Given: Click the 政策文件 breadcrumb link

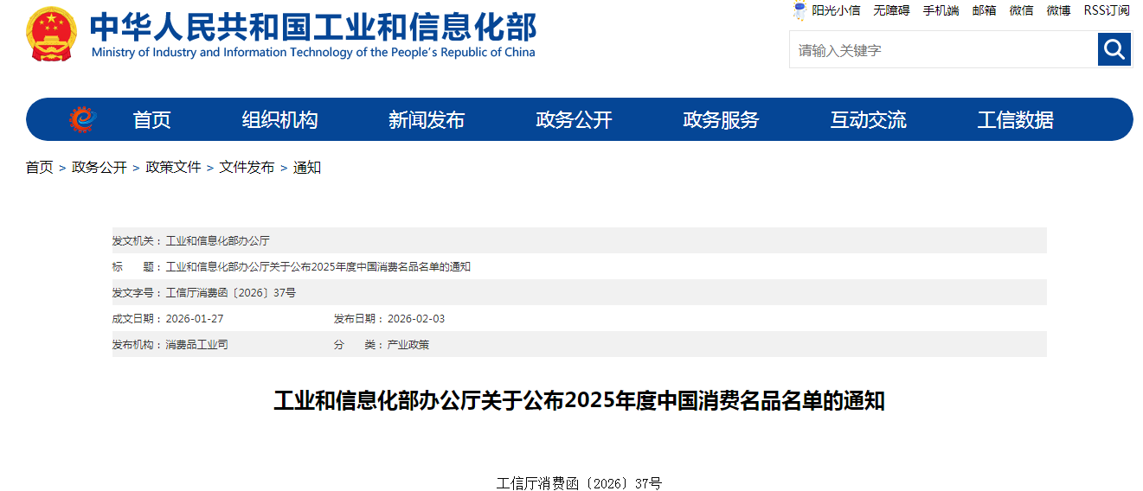Looking at the screenshot, I should (173, 167).
